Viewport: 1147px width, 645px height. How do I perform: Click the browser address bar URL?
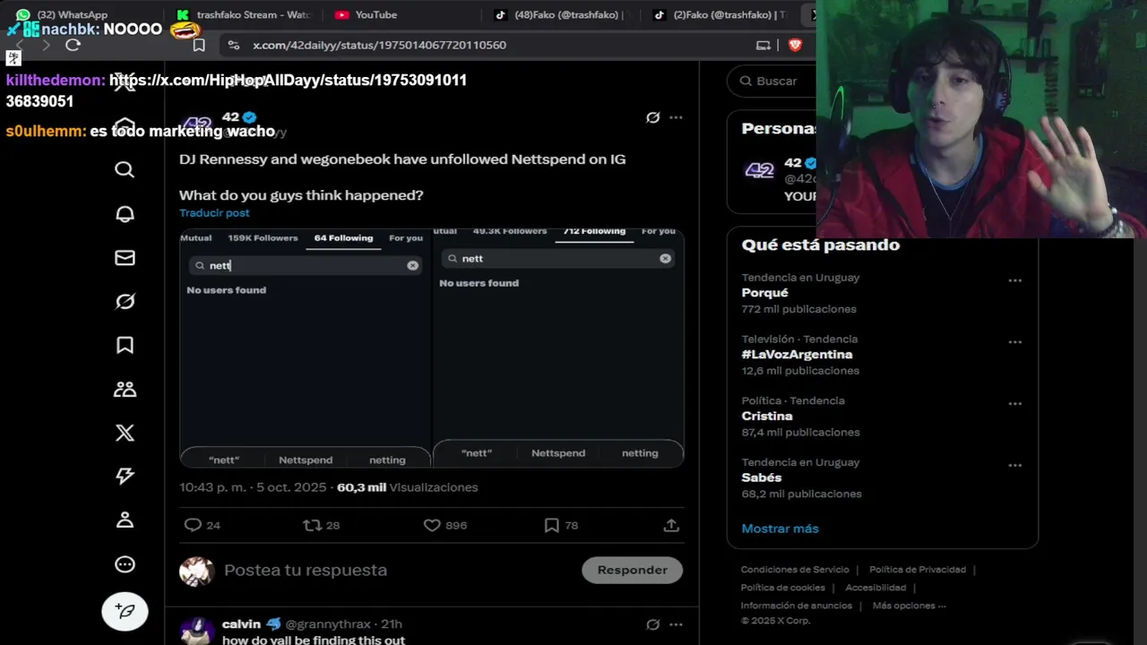tap(379, 45)
